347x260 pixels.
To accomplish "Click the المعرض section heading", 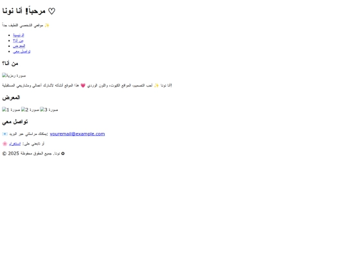I will 11,98.
